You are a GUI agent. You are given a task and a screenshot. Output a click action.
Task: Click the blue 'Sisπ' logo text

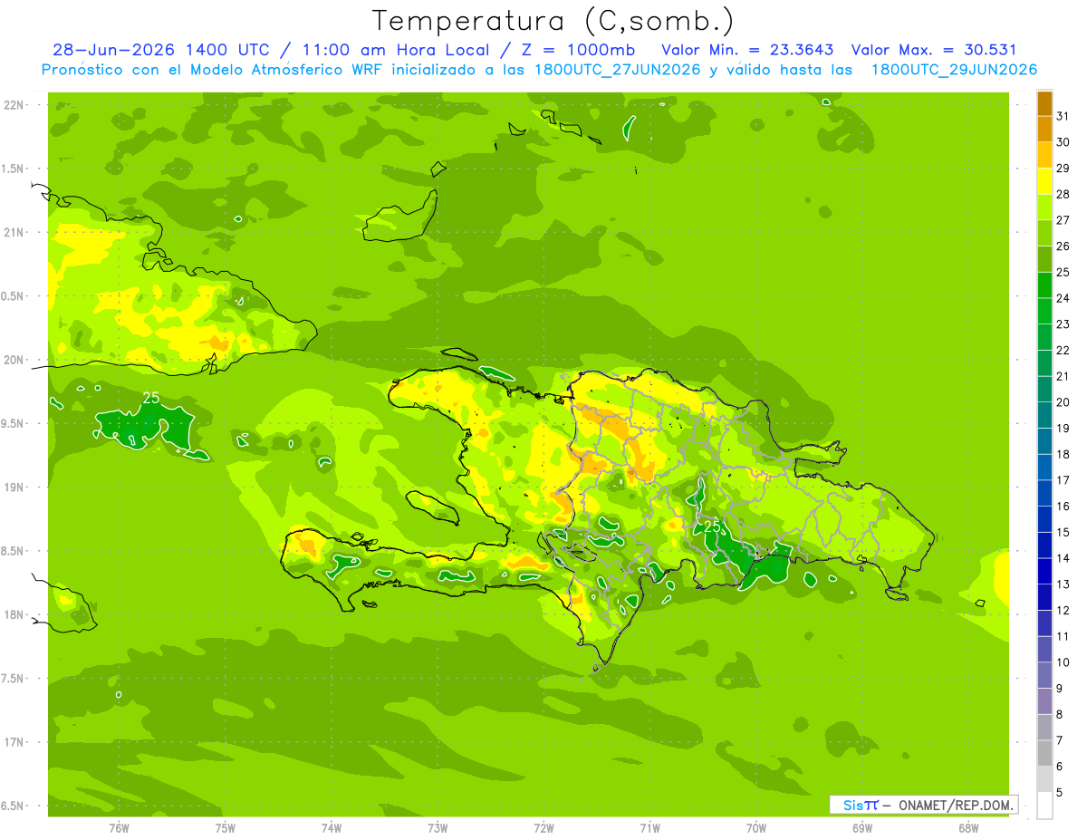861,805
